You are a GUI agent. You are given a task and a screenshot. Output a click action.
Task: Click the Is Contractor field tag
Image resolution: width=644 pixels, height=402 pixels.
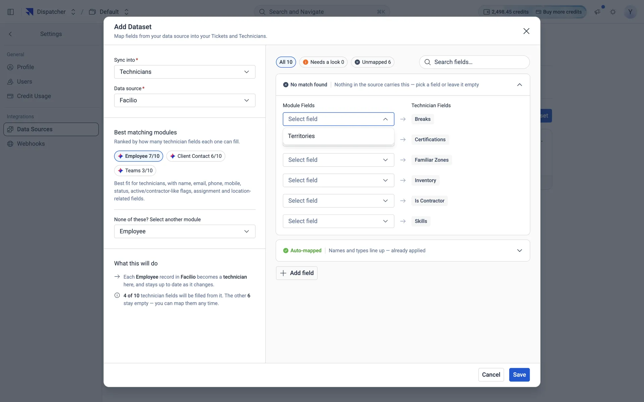click(x=429, y=201)
